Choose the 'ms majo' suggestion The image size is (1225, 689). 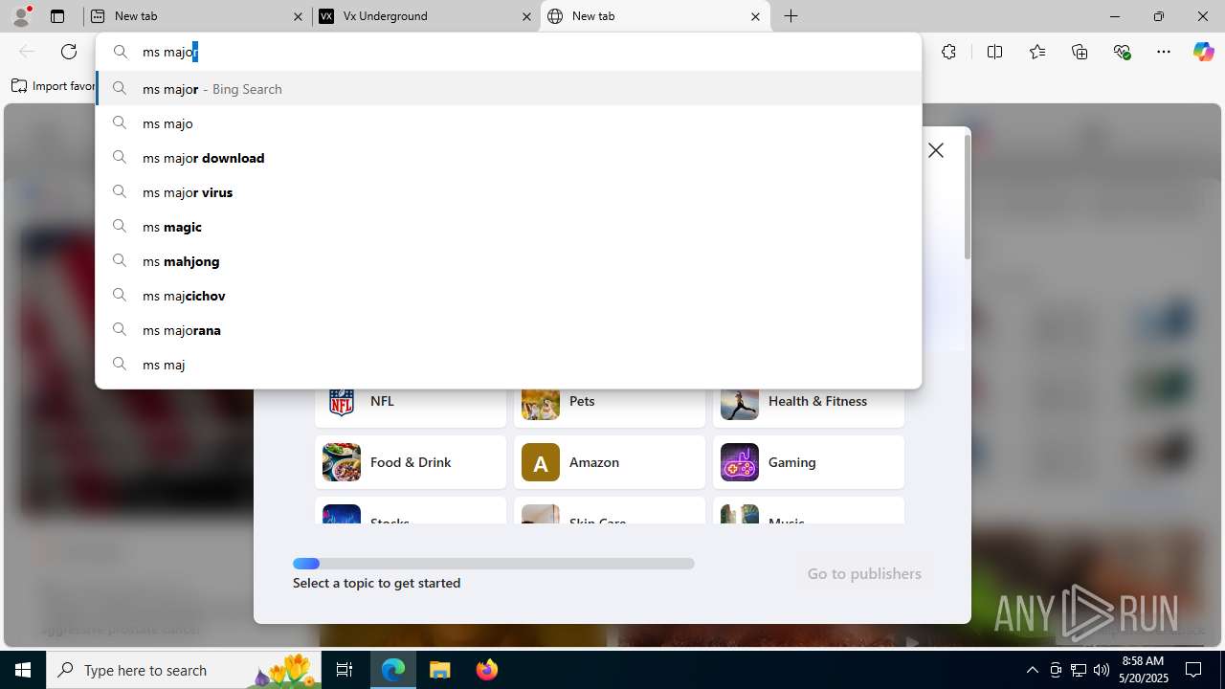point(508,123)
